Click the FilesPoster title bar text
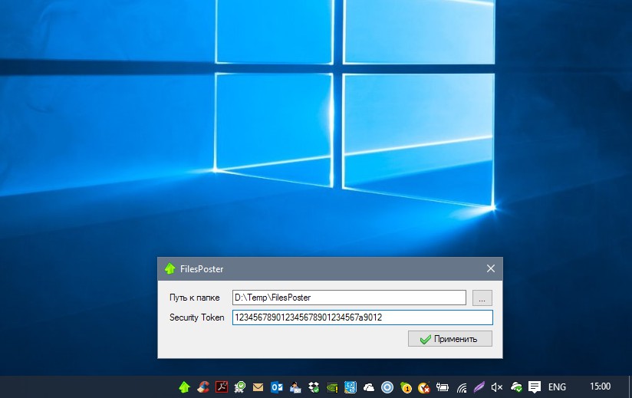This screenshot has width=632, height=398. click(202, 269)
